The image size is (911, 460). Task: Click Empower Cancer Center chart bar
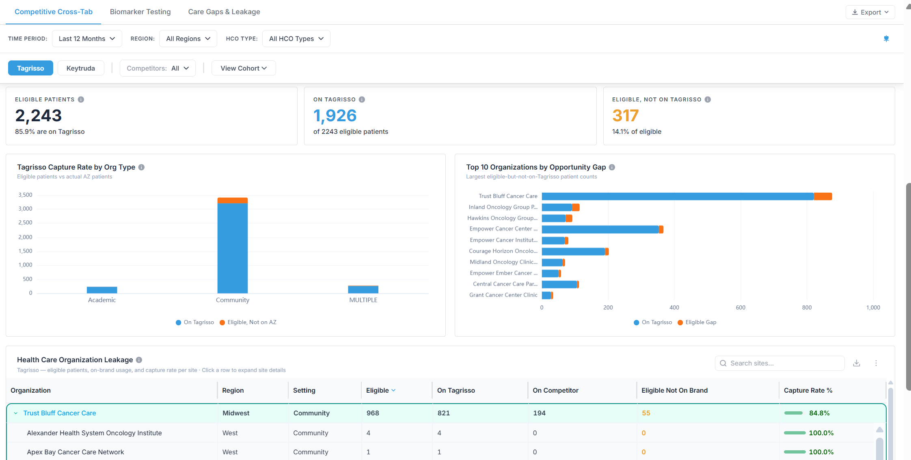tap(602, 230)
